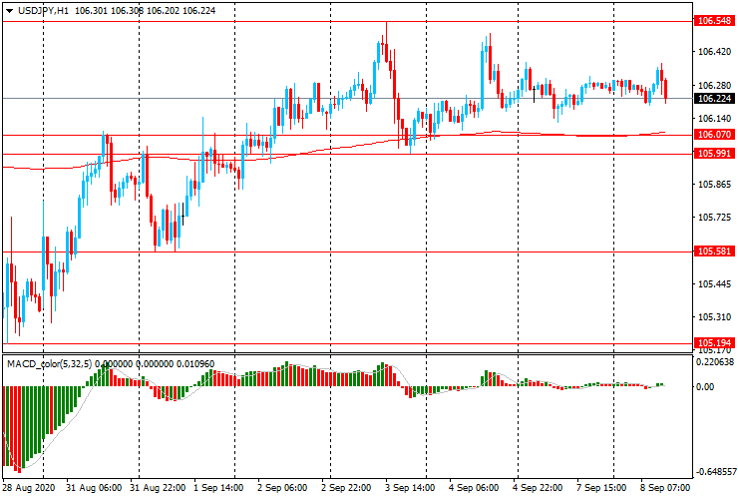Click the 105.725 price scale value

click(714, 218)
